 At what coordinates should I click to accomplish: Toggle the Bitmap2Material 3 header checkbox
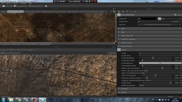119,15
